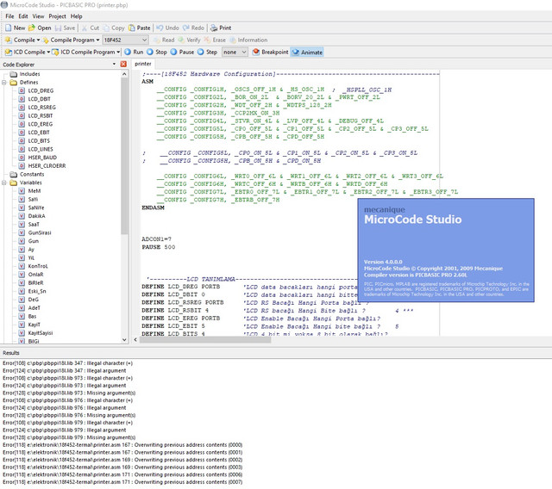This screenshot has width=552, height=489.
Task: Select HSER_BAUD define in tree
Action: 42,158
